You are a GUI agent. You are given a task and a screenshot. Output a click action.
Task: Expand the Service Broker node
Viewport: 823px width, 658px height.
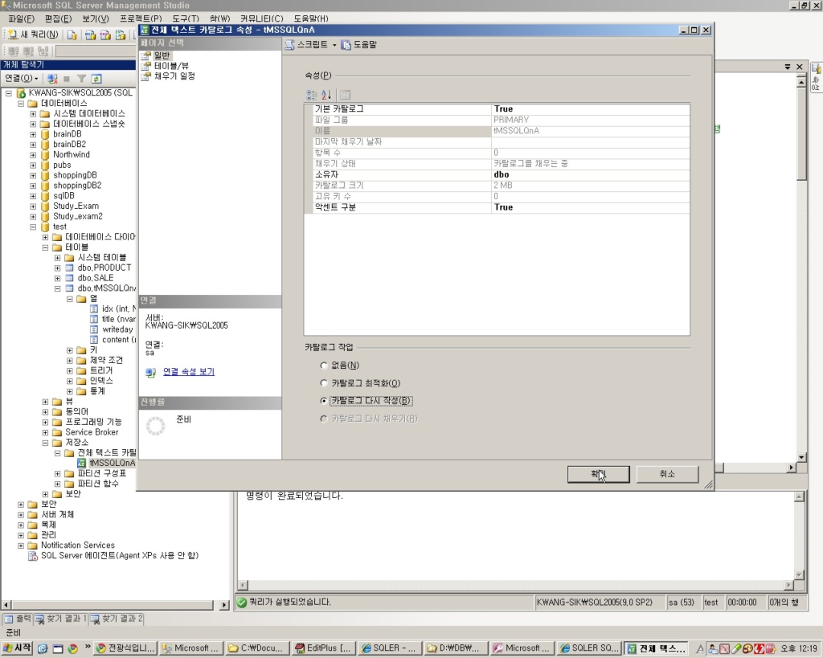click(45, 433)
